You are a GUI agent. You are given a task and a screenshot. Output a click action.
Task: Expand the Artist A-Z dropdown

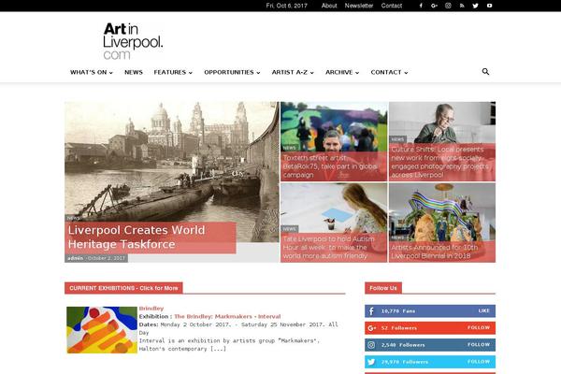coord(292,72)
